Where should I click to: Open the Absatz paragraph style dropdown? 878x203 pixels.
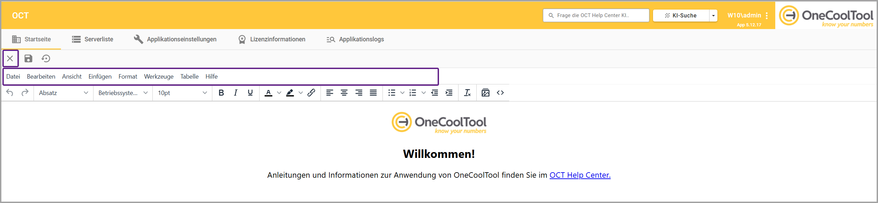coord(63,93)
